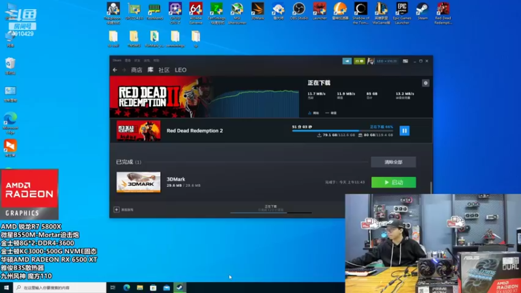The width and height of the screenshot is (521, 293).
Task: Go forward using Steam's forward arrow
Action: click(x=124, y=70)
